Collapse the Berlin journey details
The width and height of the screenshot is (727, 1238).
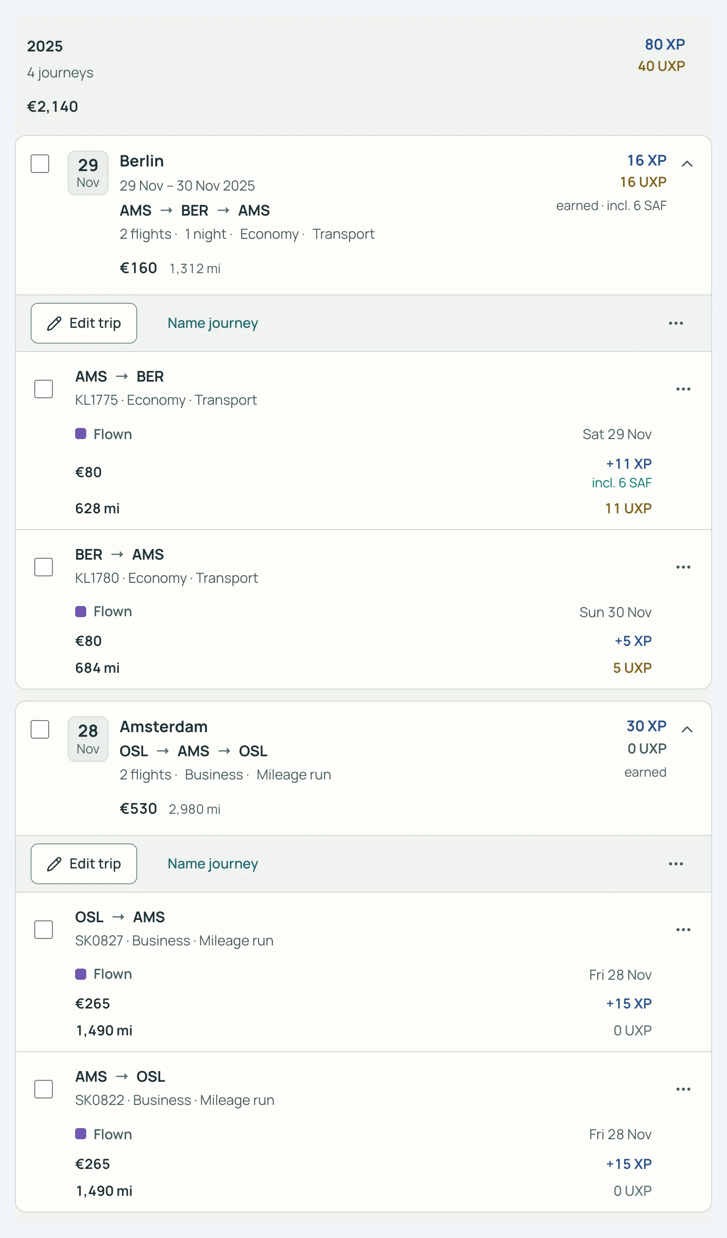tap(687, 164)
